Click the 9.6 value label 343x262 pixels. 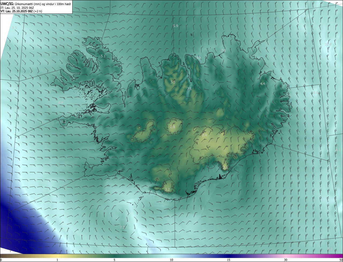[316, 92]
